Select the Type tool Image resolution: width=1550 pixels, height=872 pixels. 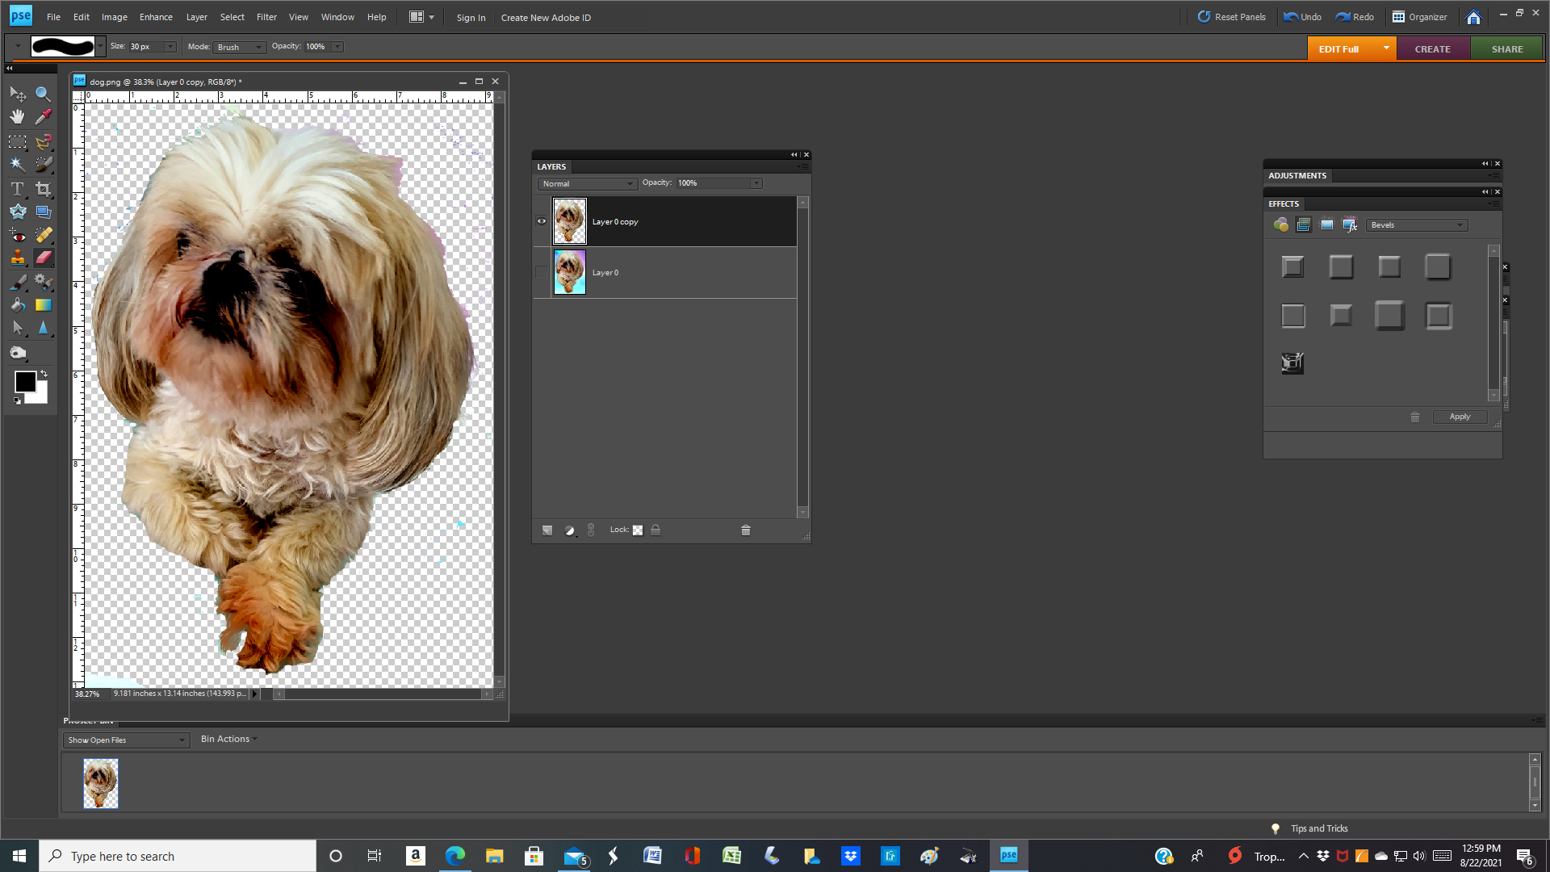click(16, 189)
